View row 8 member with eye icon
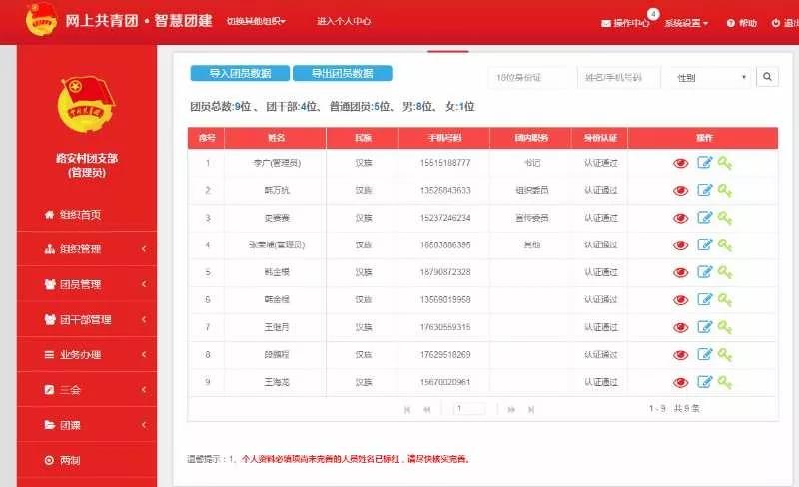The image size is (799, 487). tap(681, 355)
